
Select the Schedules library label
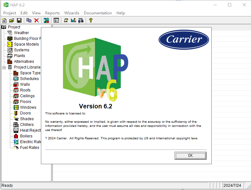[x=29, y=79]
